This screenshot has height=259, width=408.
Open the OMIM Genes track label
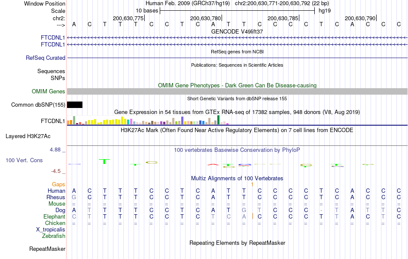(49, 92)
